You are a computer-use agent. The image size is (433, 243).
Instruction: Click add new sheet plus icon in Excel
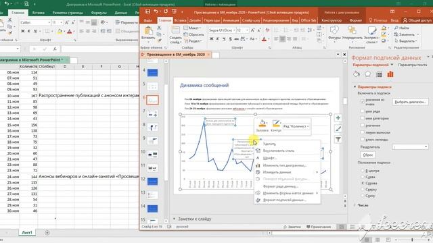[47, 233]
